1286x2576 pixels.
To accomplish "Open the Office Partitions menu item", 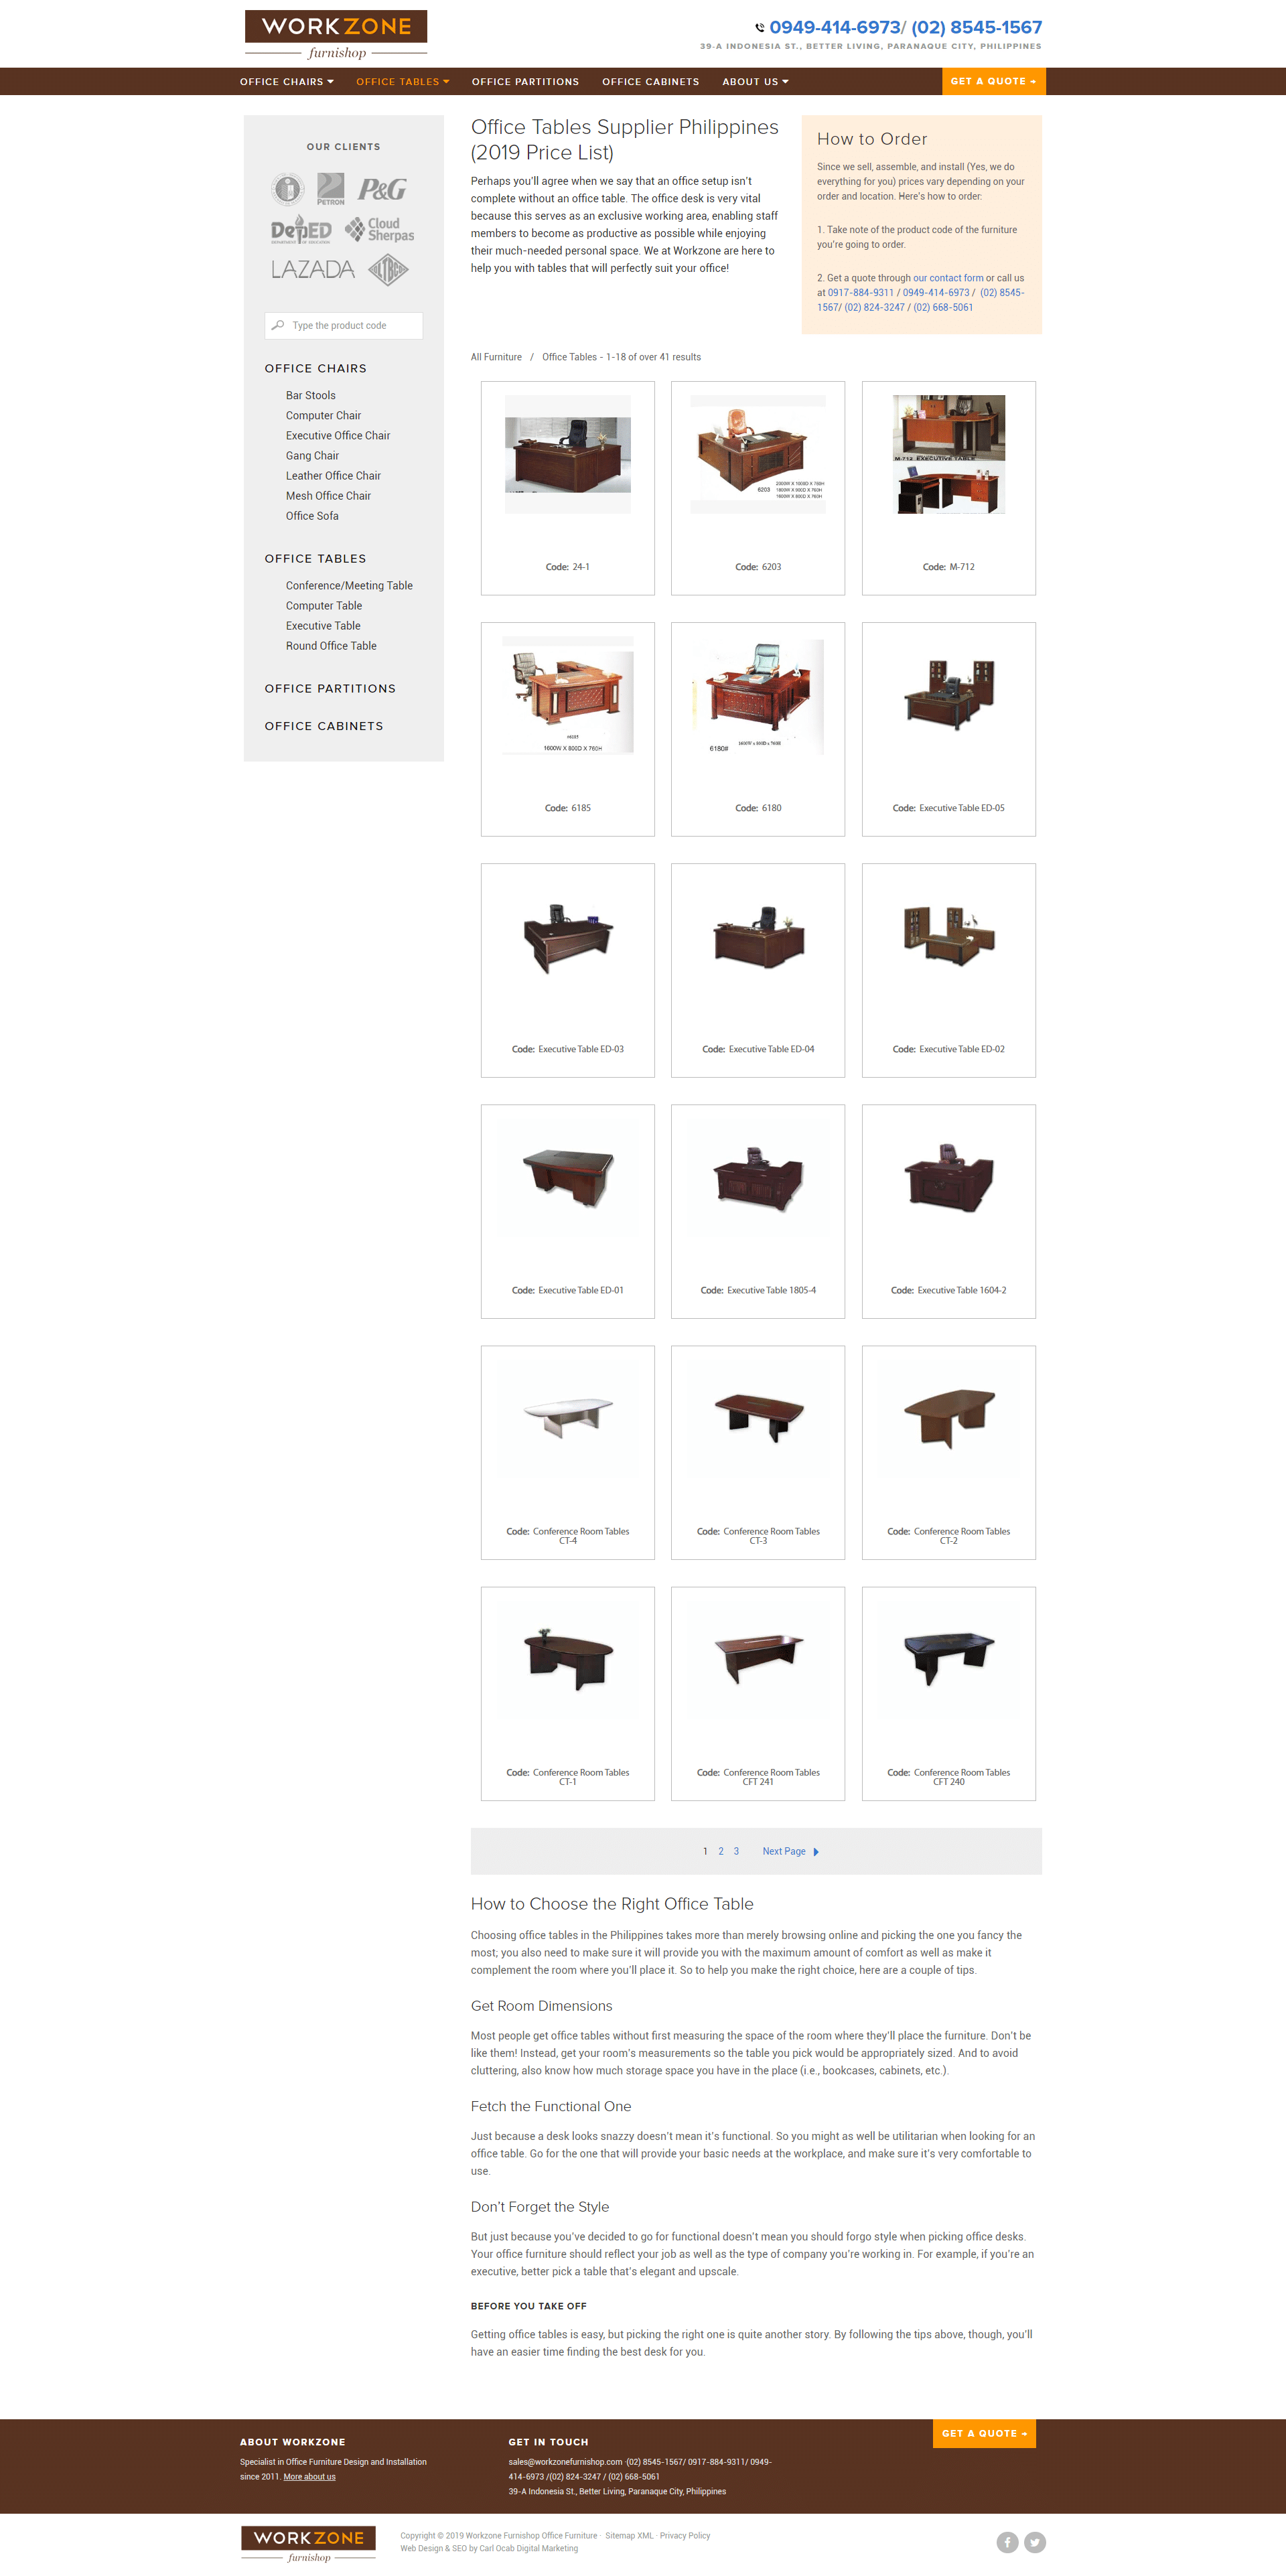I will 525,82.
